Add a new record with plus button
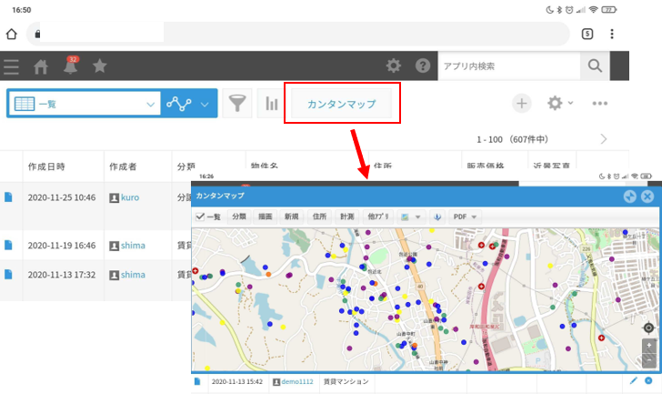The width and height of the screenshot is (662, 394). point(521,103)
